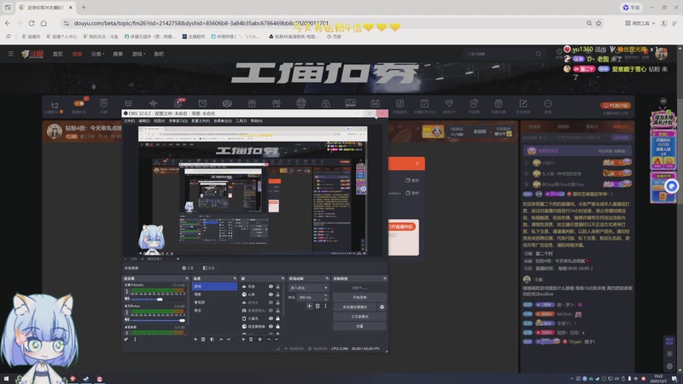The image size is (683, 384).
Task: Go to 首页 in Douyu navigation bar
Action: click(x=57, y=54)
